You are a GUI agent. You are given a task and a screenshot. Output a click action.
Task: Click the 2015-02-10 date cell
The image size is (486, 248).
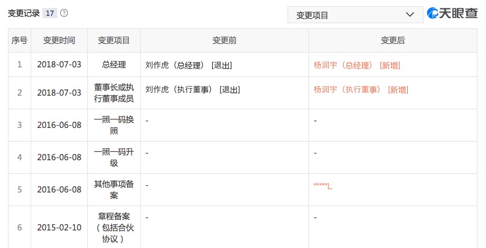point(59,228)
